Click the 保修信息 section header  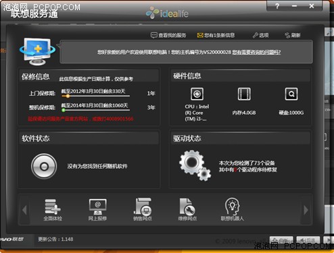(35, 76)
